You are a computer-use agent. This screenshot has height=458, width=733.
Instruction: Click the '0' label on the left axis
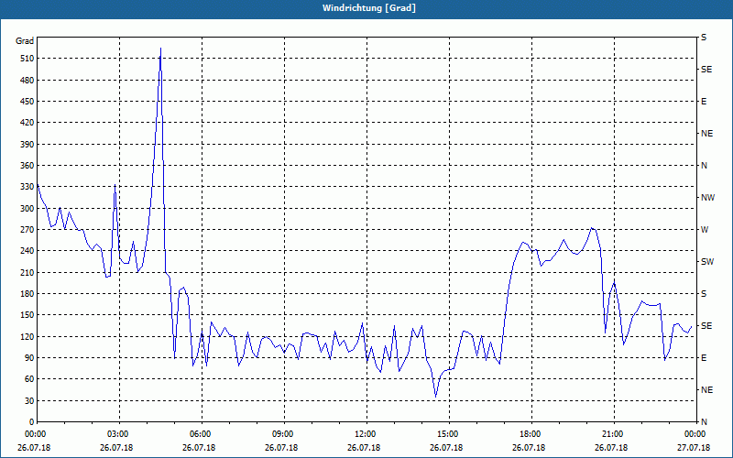pyautogui.click(x=32, y=422)
